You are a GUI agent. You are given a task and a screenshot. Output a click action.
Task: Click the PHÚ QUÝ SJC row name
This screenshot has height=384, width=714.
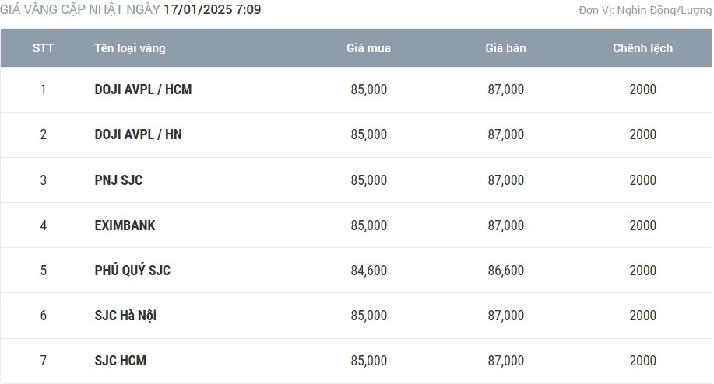coord(132,271)
